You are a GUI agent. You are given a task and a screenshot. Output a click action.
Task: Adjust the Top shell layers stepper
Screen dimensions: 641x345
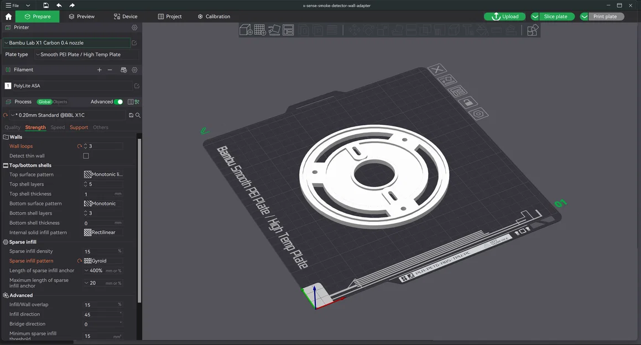click(x=85, y=184)
